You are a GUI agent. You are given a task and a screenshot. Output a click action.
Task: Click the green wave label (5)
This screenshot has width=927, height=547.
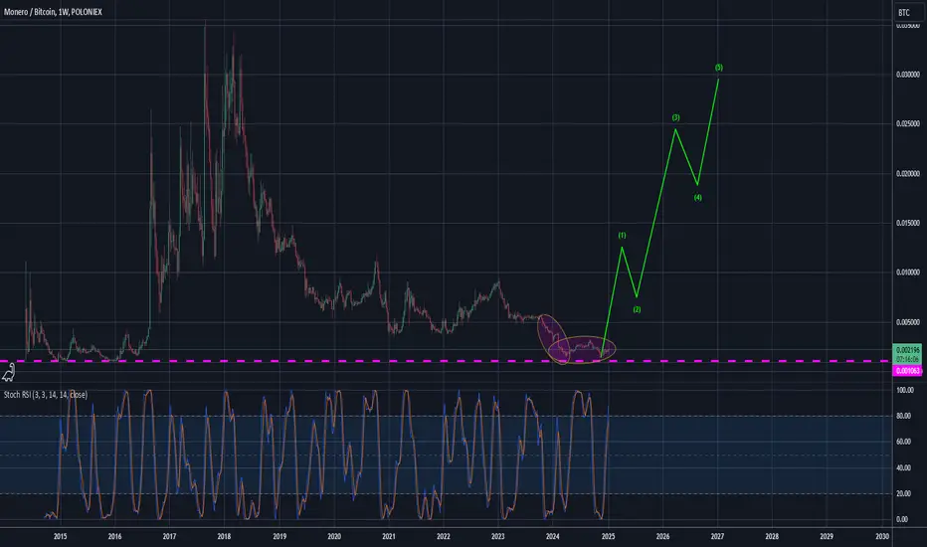(x=719, y=68)
